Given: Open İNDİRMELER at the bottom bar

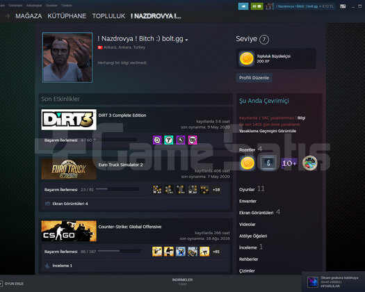Looking at the screenshot, I should [x=182, y=281].
